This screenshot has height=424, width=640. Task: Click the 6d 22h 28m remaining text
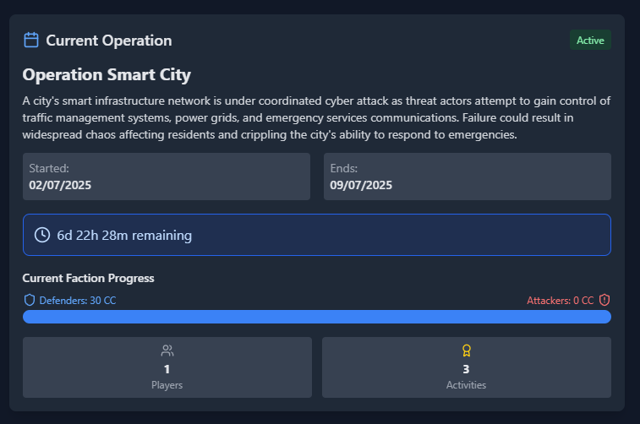124,236
